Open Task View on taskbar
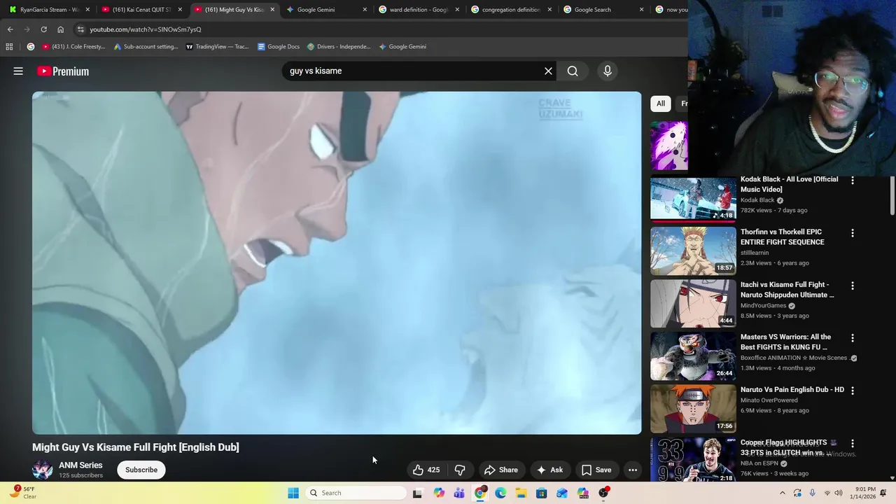The width and height of the screenshot is (896, 504). pyautogui.click(x=418, y=493)
